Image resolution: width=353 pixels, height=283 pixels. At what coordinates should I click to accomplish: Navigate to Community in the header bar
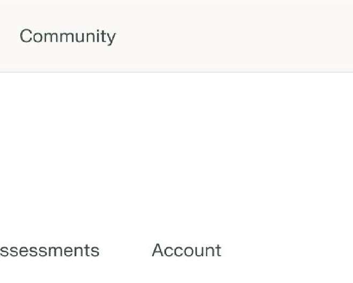(67, 36)
